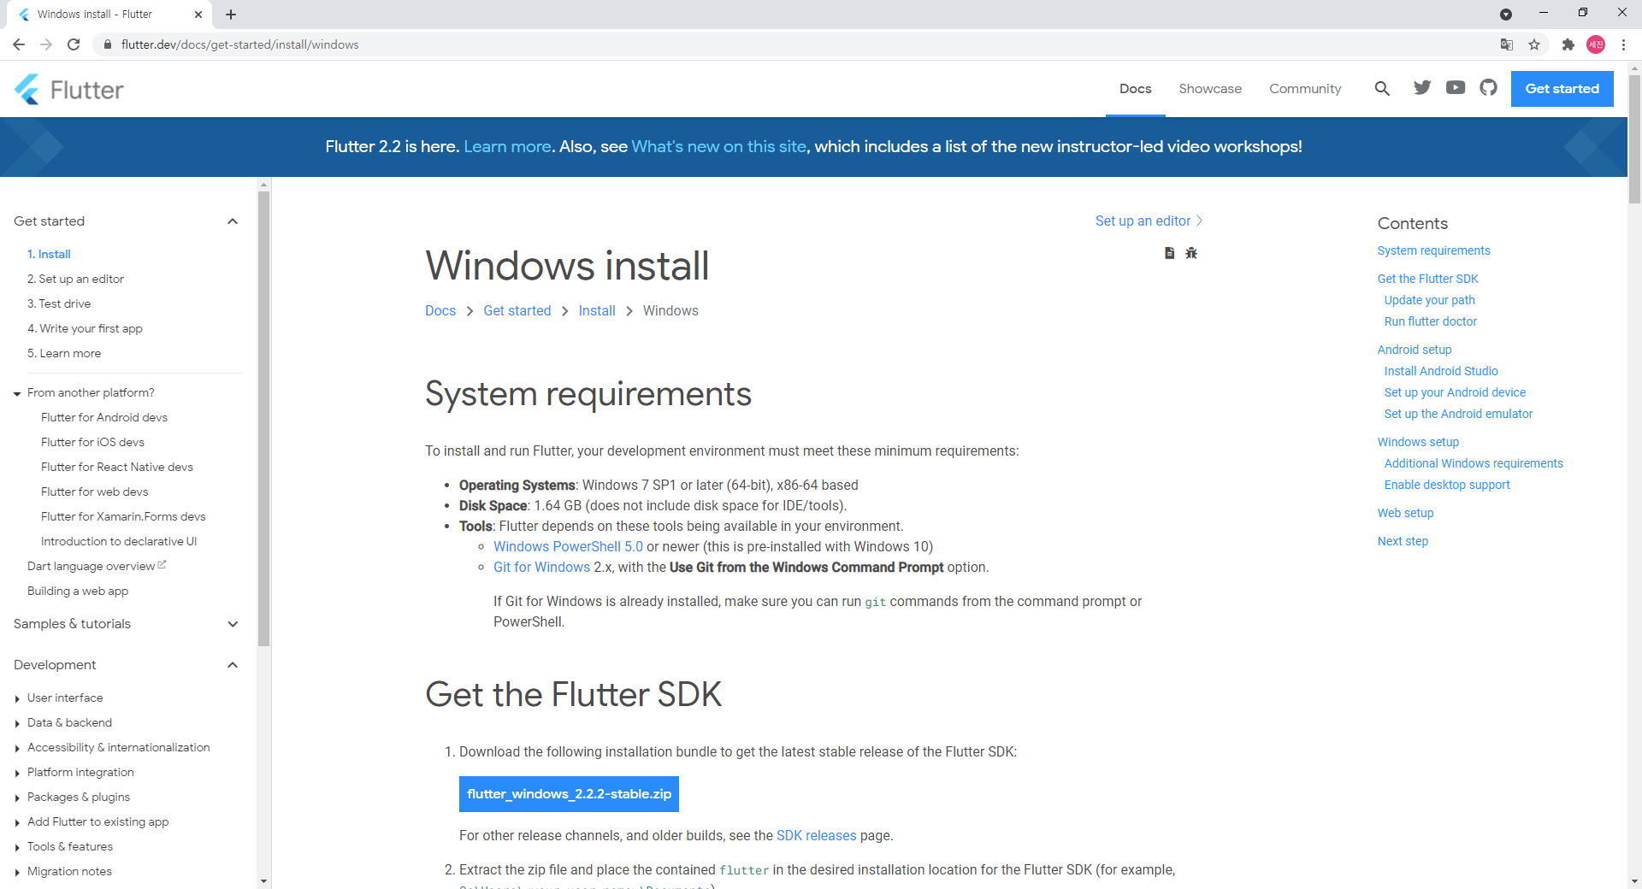Expand Accessibility & internationalization item

tap(17, 748)
